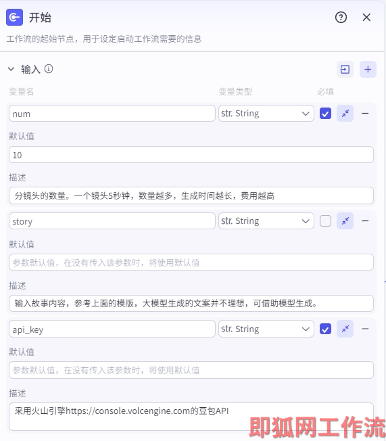
Task: Change variable type of api_key
Action: click(x=266, y=329)
